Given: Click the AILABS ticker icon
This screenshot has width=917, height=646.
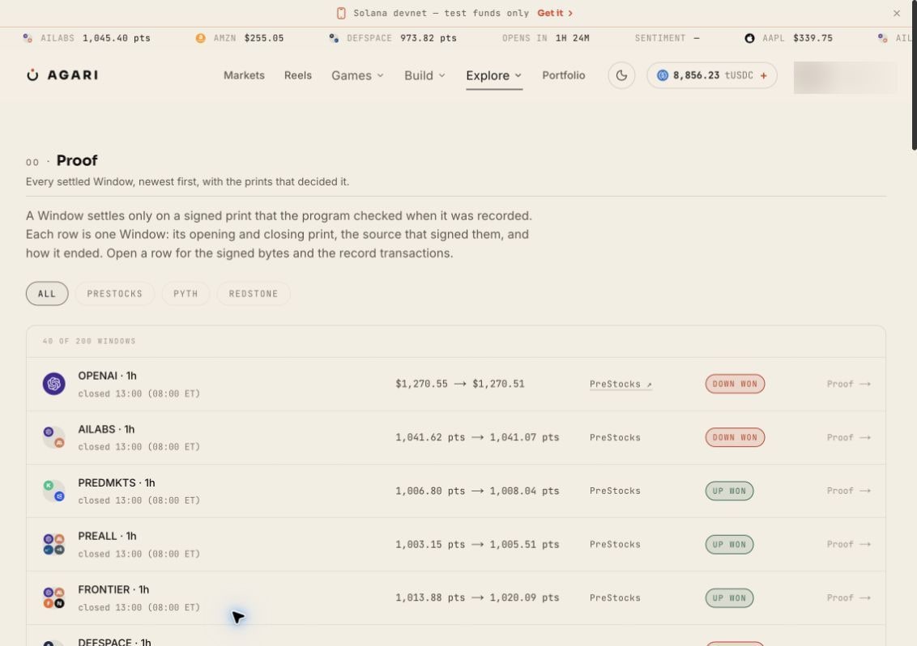Looking at the screenshot, I should point(27,38).
